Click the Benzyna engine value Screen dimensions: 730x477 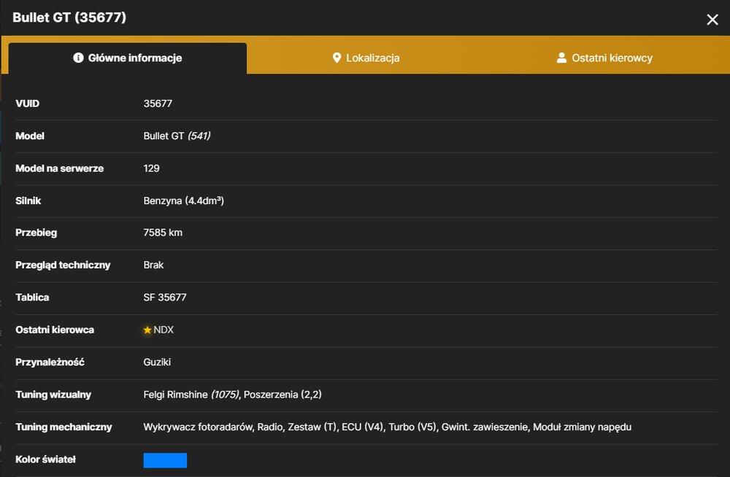coord(183,201)
